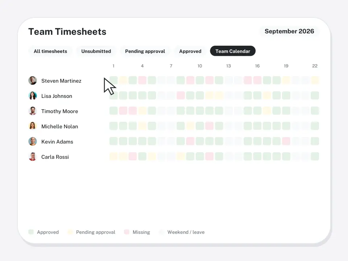
Task: Click the green Approved legend swatch
Action: [31, 232]
